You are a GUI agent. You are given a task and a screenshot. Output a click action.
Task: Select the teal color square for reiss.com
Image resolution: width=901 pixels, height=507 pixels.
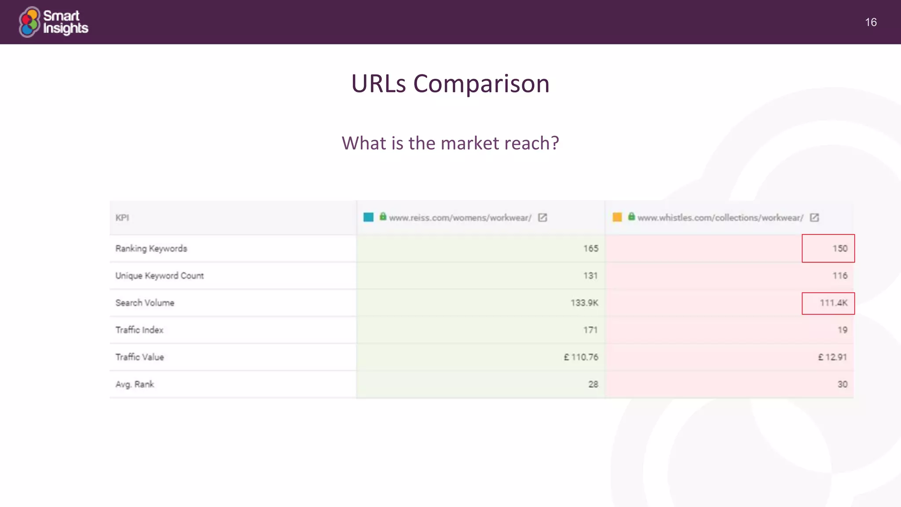pyautogui.click(x=368, y=217)
